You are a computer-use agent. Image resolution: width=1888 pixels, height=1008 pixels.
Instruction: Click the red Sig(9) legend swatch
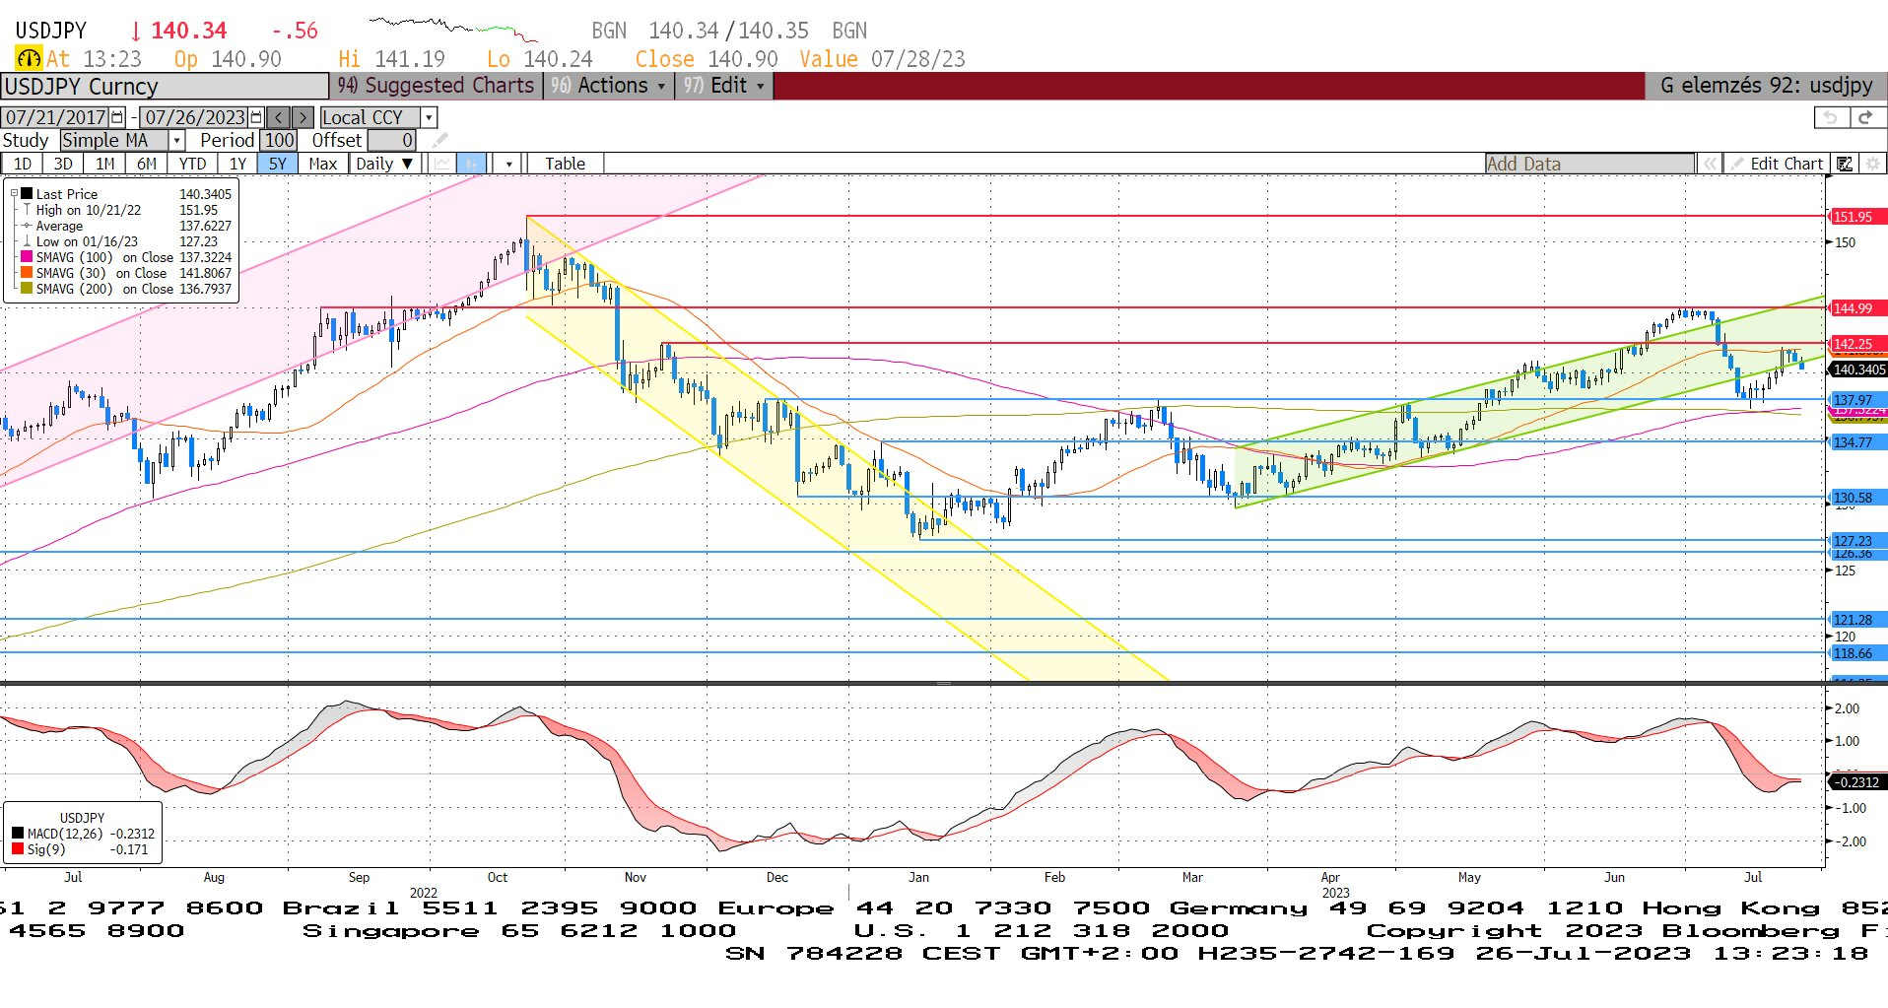18,849
